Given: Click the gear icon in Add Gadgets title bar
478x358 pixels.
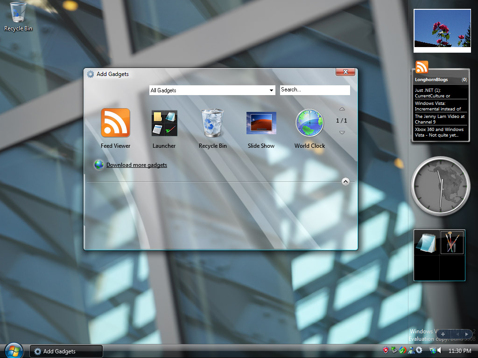Looking at the screenshot, I should tap(90, 74).
